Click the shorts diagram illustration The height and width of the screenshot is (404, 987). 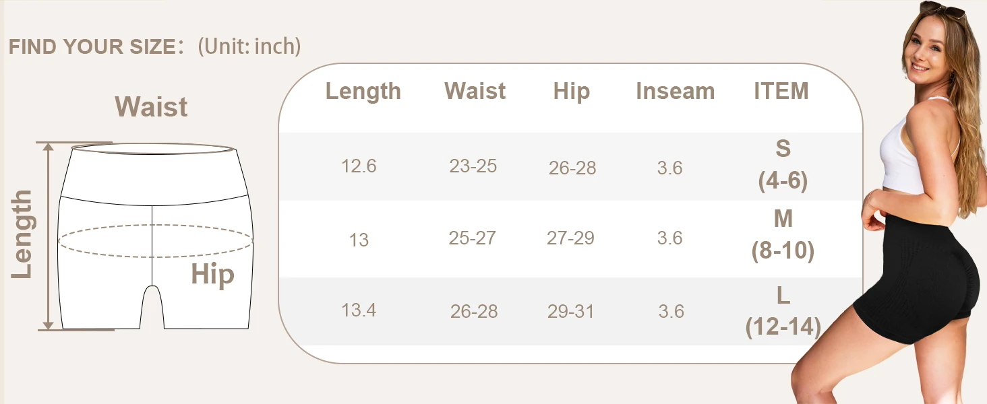click(x=155, y=236)
